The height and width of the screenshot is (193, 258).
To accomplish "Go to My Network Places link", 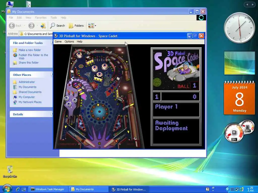I will pos(30,102).
